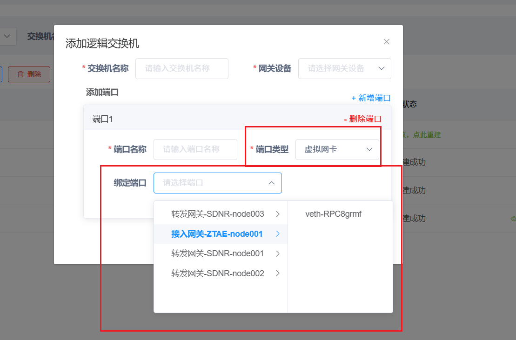Click the chevron next to 转发网关-SDNR-node003
Viewport: 516px width, 340px height.
click(x=278, y=213)
